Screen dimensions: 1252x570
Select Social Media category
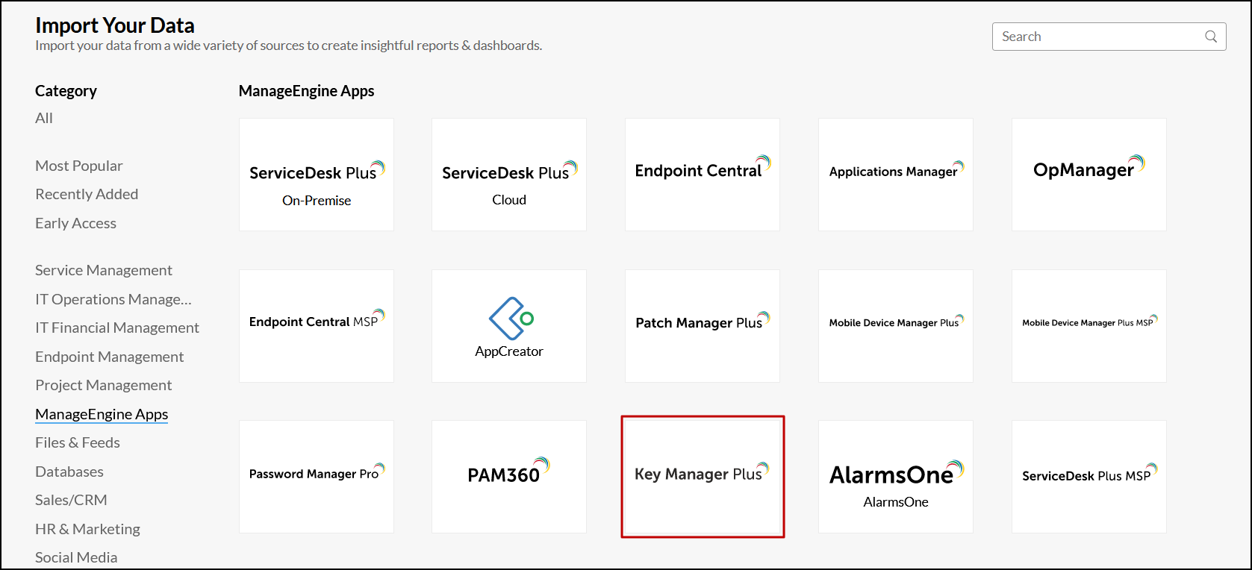click(76, 557)
